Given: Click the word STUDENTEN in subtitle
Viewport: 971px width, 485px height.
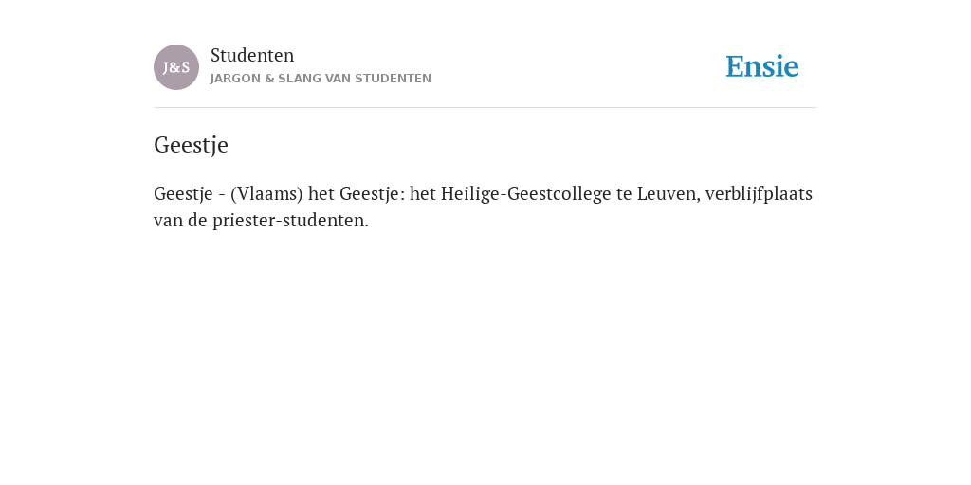Looking at the screenshot, I should pos(394,79).
